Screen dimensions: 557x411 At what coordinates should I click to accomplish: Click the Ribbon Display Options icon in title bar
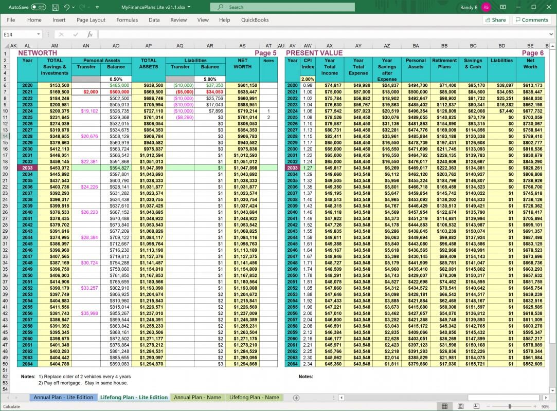click(502, 7)
